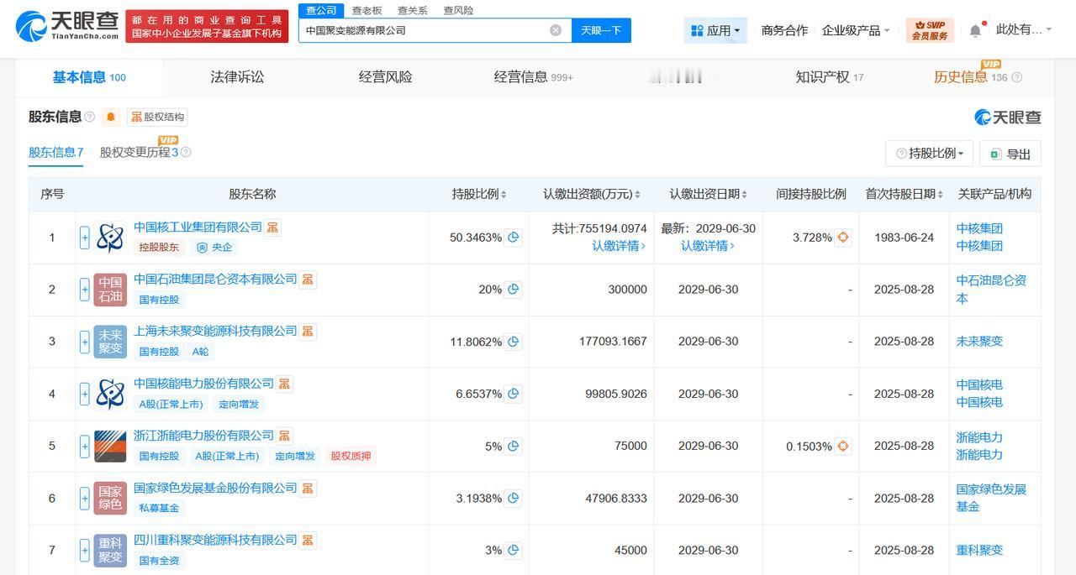Expand row 3 上海未来聚变能源 with the plus
The width and height of the screenshot is (1076, 575).
click(x=85, y=342)
